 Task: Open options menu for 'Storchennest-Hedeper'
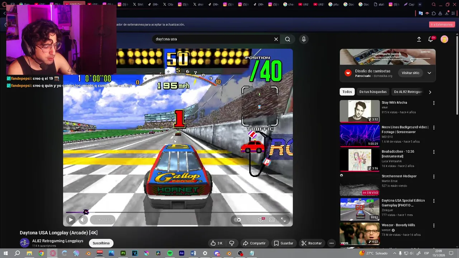click(x=434, y=177)
